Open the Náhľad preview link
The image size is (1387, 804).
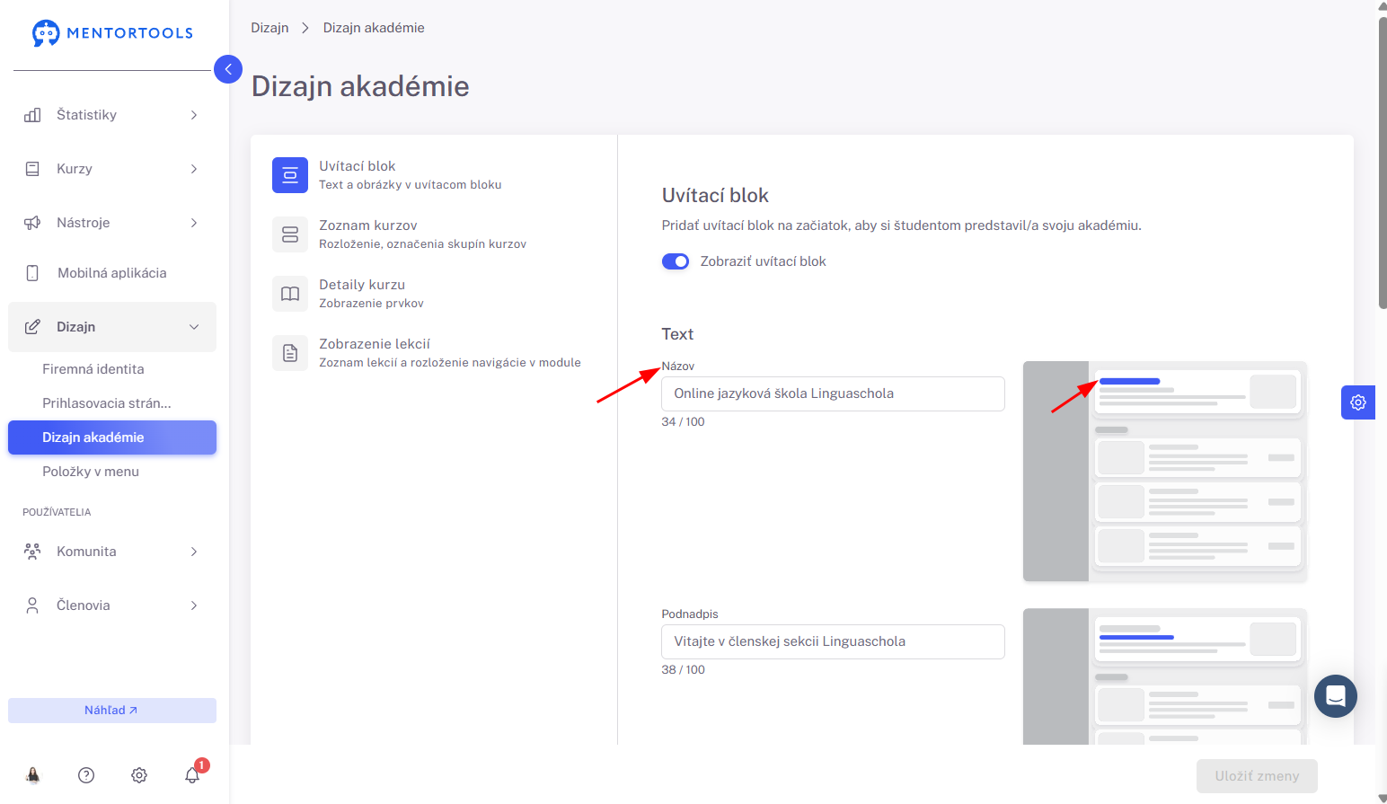(x=112, y=711)
